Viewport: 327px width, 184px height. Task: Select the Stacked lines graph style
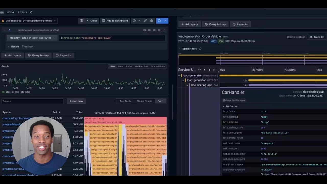tap(142, 66)
